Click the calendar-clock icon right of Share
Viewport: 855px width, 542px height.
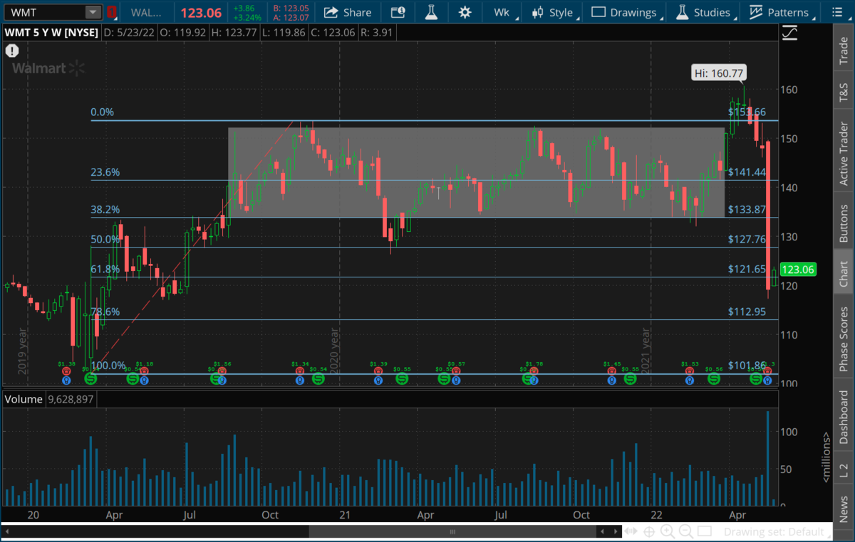coord(398,12)
